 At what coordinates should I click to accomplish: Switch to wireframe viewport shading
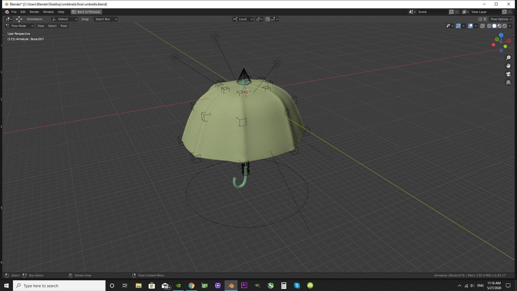click(x=489, y=26)
